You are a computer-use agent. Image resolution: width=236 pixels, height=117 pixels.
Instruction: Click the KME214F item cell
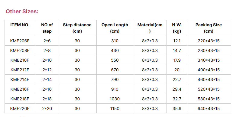coord(20,80)
